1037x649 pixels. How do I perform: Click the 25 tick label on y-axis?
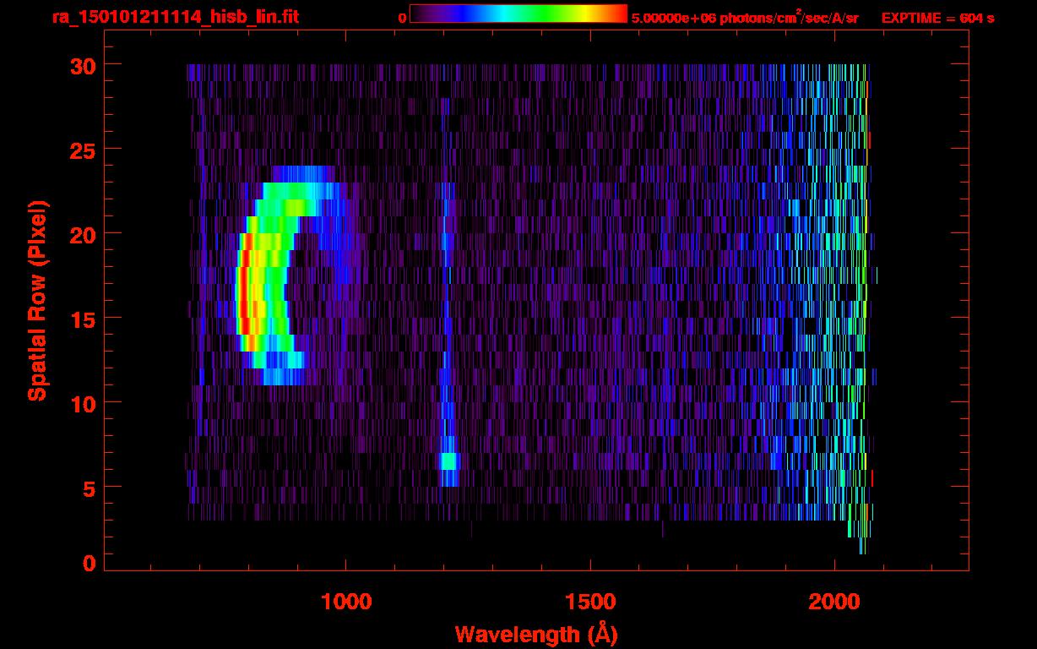point(84,150)
